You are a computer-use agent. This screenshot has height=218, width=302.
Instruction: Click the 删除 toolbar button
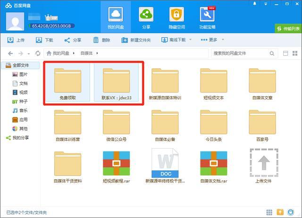(101, 40)
